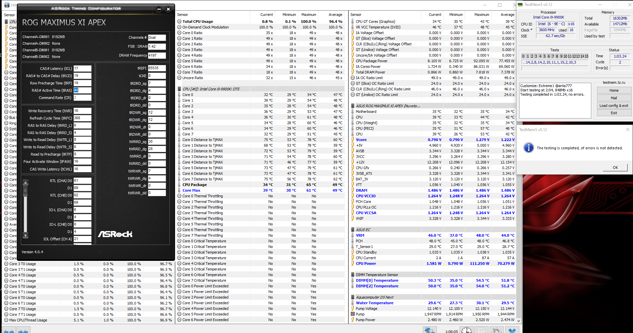633x333 pixels.
Task: Click the FSB : DRAM ratio field
Action: pyautogui.click(x=157, y=46)
